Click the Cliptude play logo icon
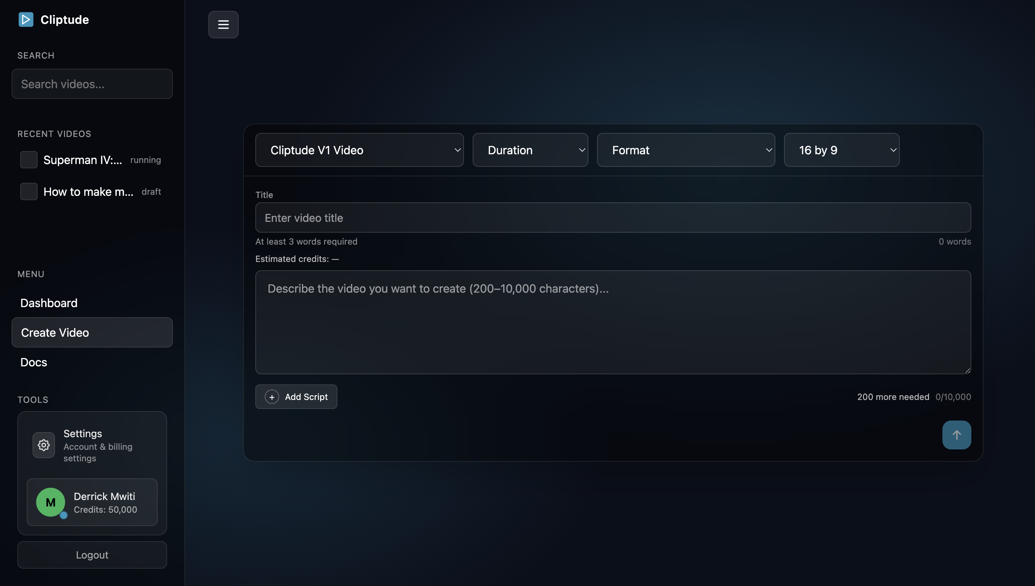 click(25, 19)
